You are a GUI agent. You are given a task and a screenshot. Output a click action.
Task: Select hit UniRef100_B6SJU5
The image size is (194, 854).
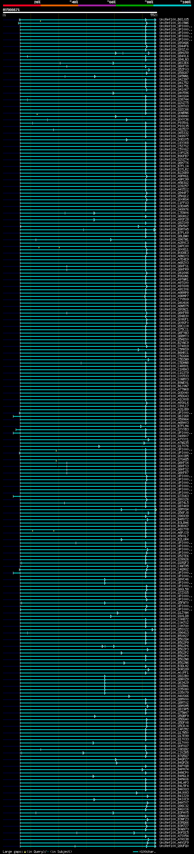[x=174, y=20]
